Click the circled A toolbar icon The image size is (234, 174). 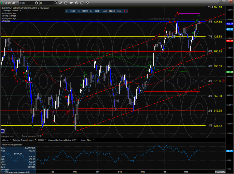point(82,3)
